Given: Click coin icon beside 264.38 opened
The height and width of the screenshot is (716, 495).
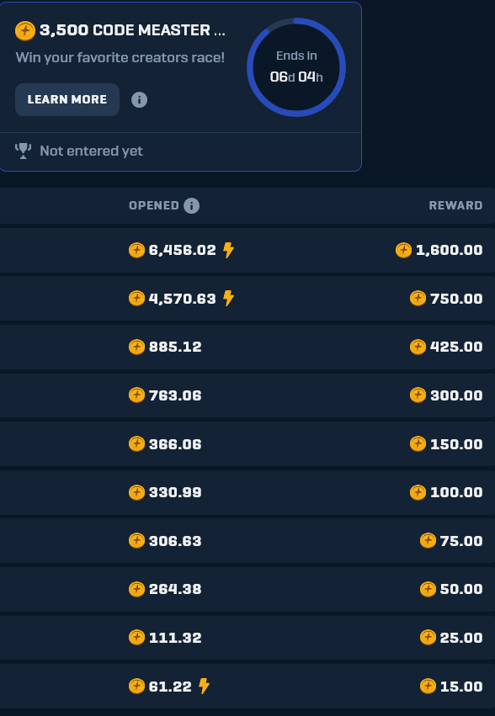Looking at the screenshot, I should [136, 589].
